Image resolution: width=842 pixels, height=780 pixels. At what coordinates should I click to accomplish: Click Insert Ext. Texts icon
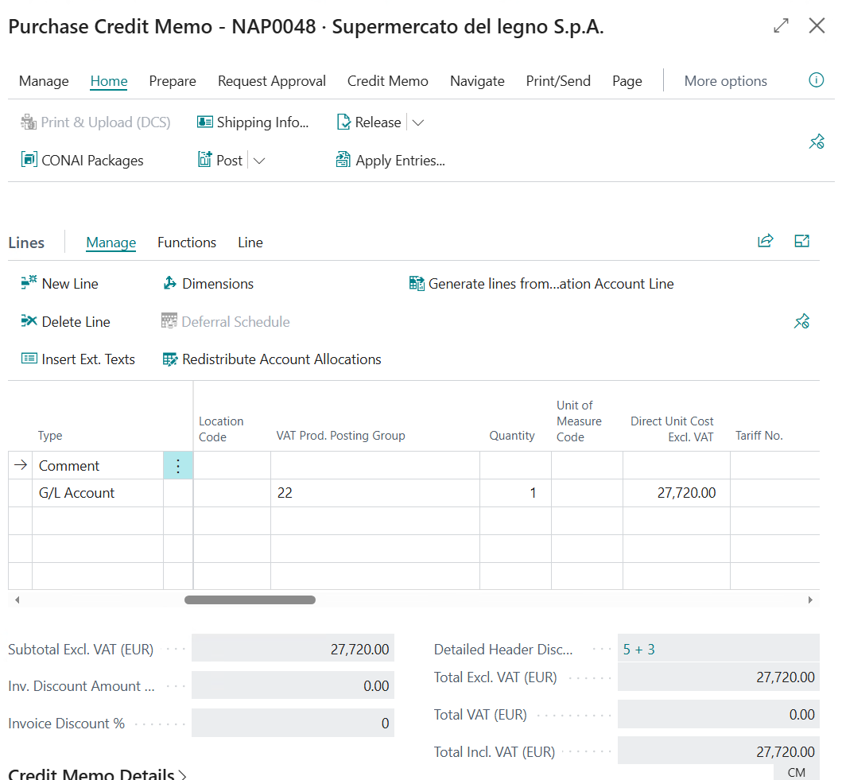point(29,359)
